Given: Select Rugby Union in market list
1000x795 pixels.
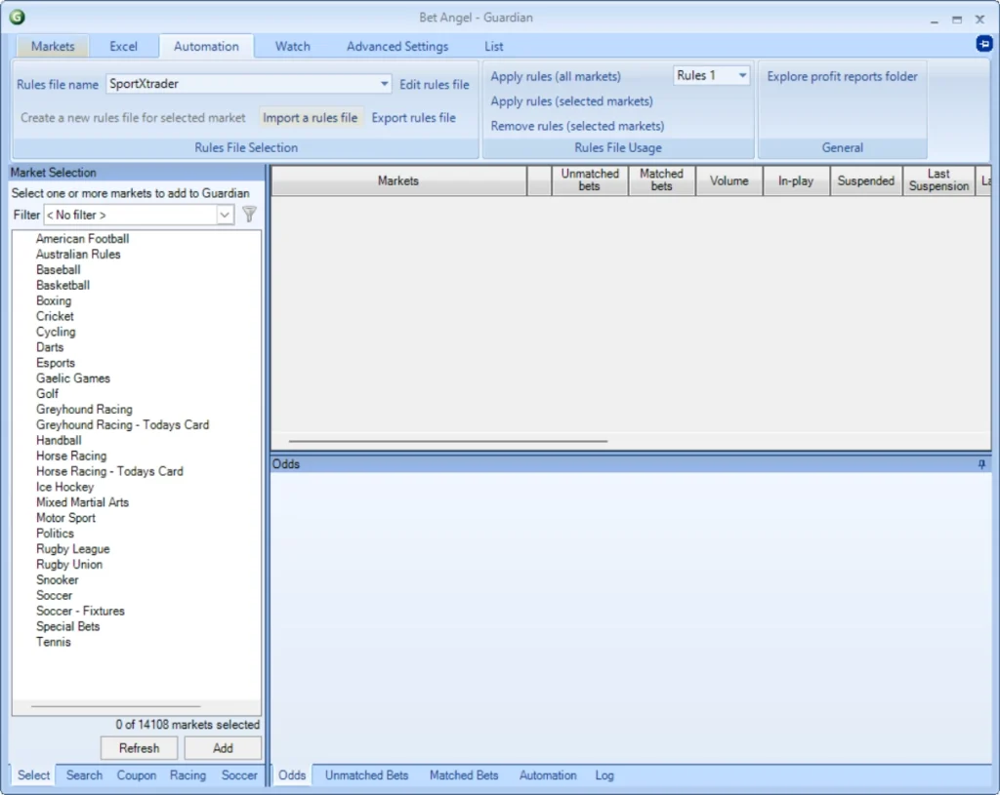Looking at the screenshot, I should 69,565.
